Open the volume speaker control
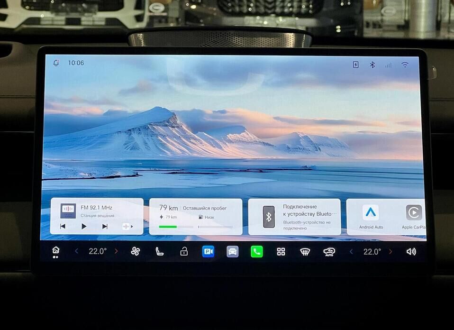Viewport: 454px width, 330px height. (411, 251)
